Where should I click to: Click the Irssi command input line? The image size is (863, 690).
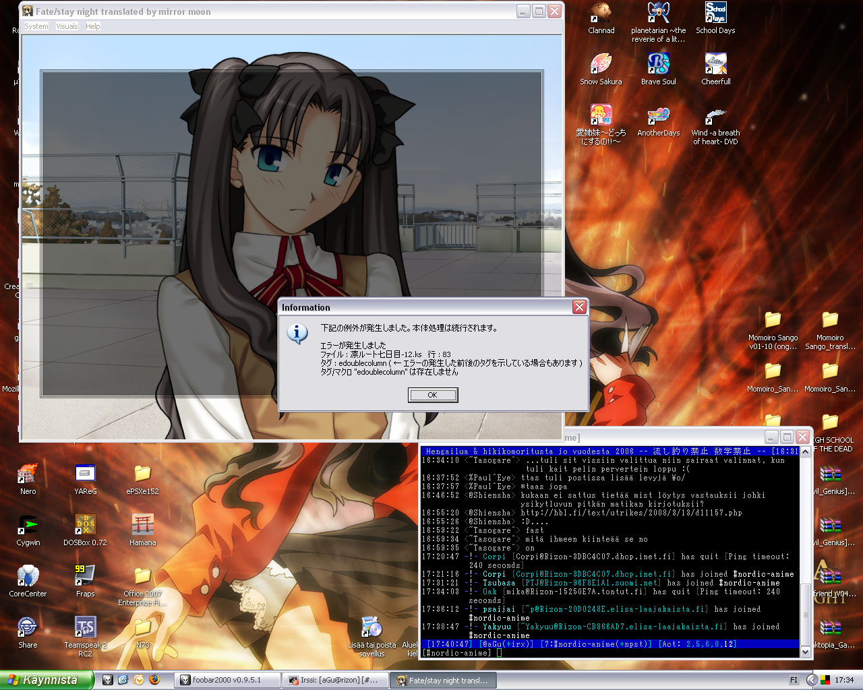point(610,653)
